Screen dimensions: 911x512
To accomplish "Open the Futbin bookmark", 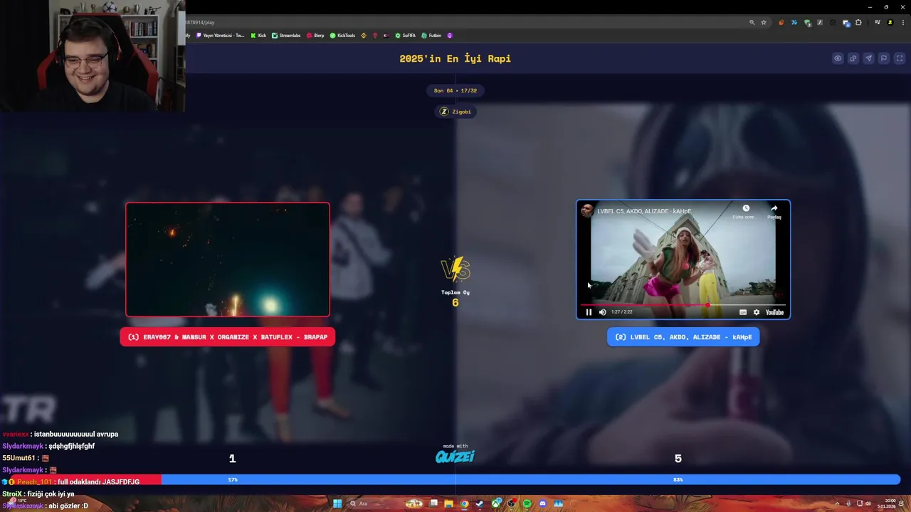I will [431, 36].
